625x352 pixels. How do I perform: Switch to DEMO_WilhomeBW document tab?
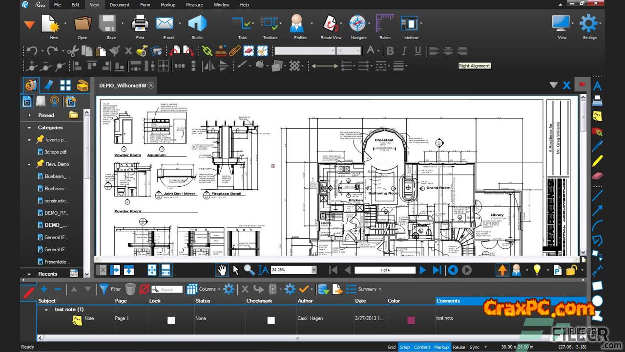123,86
